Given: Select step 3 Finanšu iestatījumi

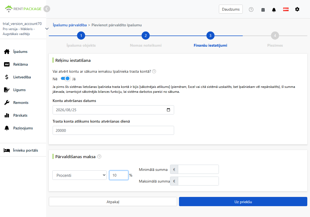Looking at the screenshot, I should click(210, 36).
